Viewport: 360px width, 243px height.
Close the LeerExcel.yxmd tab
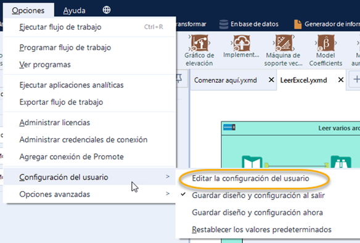coord(341,80)
